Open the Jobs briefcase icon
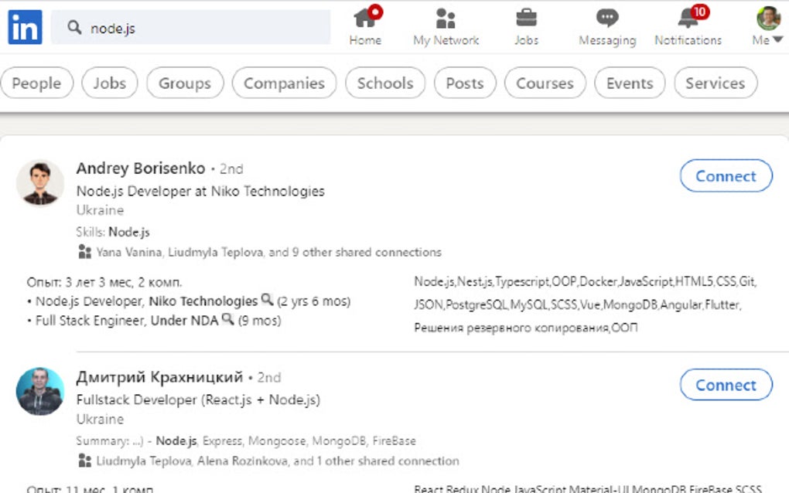 tap(527, 19)
